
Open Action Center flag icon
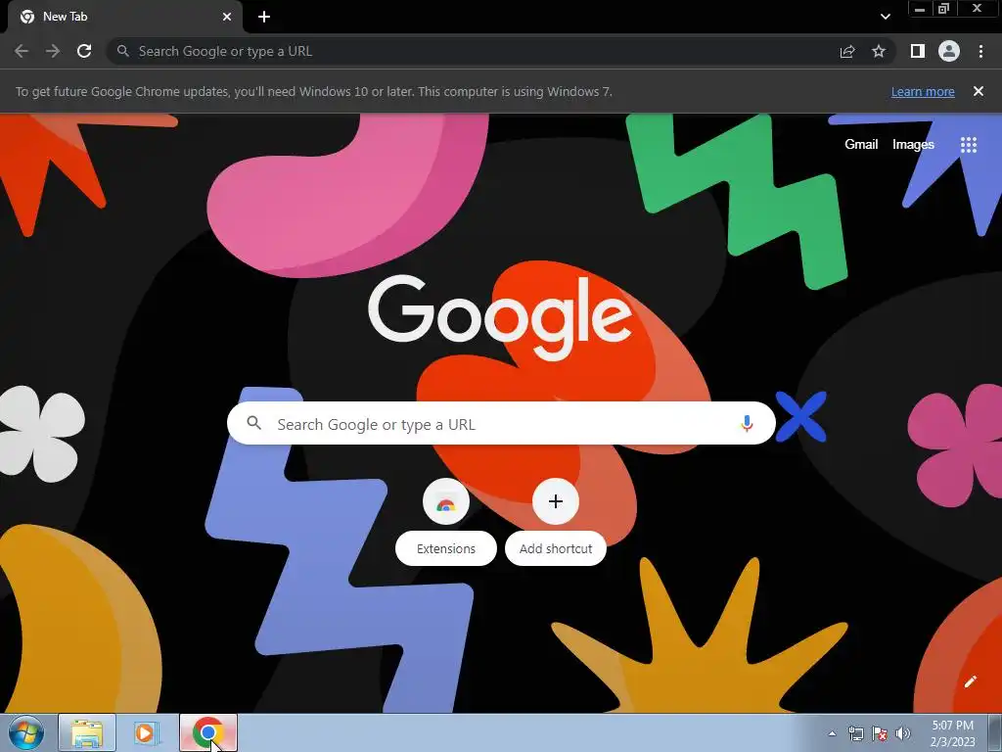tap(880, 733)
